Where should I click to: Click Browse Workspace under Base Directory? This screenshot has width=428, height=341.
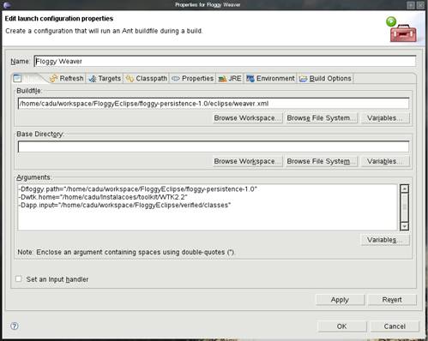click(247, 161)
